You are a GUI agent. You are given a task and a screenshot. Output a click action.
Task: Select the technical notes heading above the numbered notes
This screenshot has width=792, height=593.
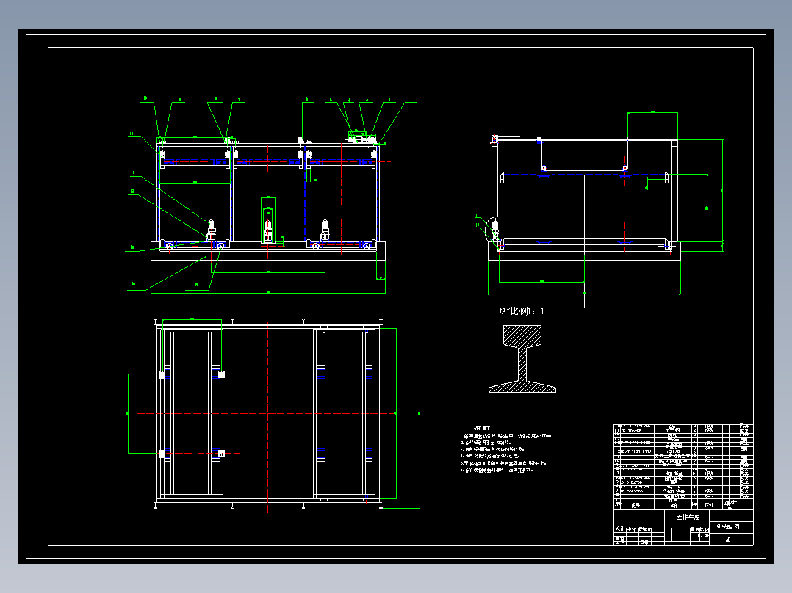click(481, 427)
